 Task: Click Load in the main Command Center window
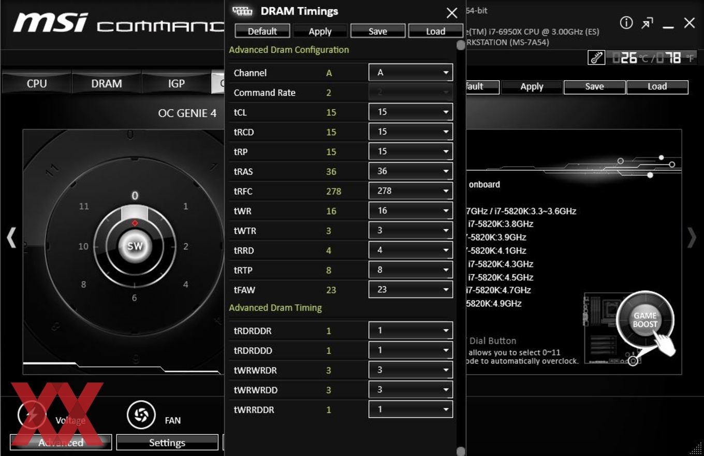point(657,87)
